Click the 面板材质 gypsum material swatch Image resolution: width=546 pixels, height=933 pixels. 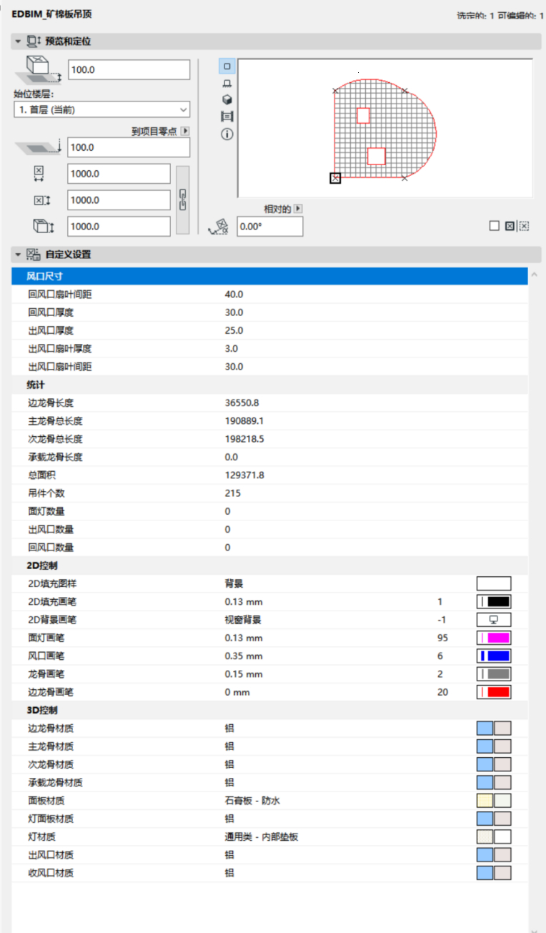click(494, 801)
